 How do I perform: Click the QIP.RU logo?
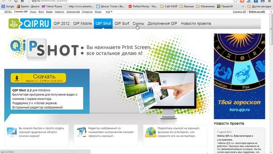click(30, 24)
